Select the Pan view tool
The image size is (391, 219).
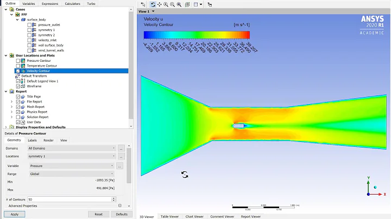pyautogui.click(x=159, y=4)
